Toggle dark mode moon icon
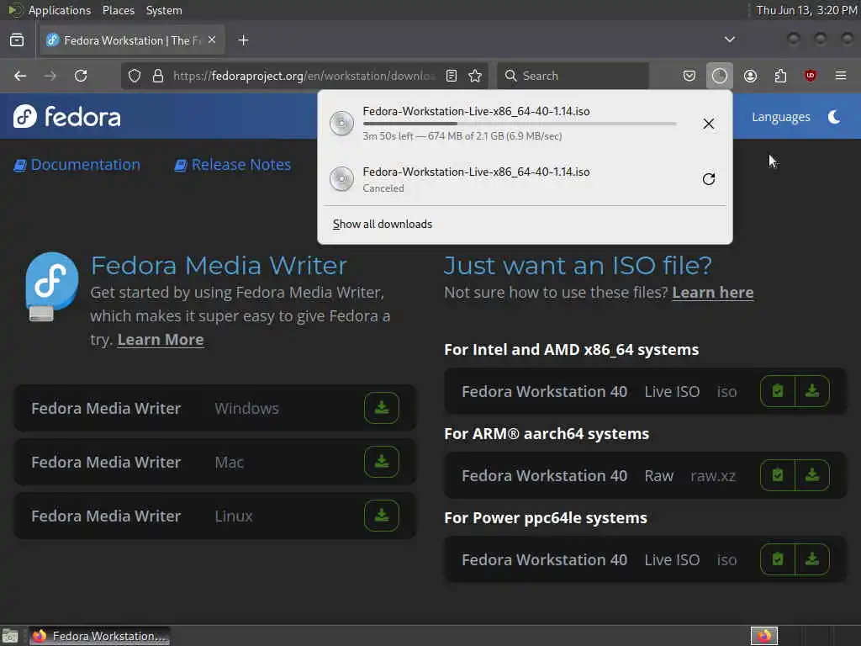This screenshot has height=646, width=861. coord(834,117)
